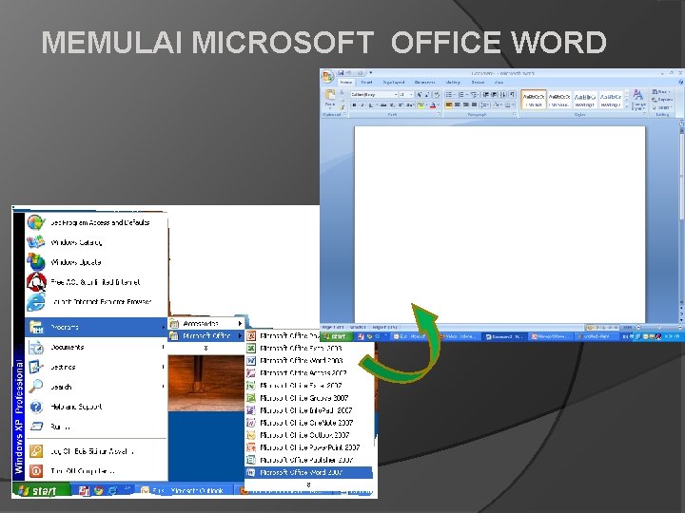Click the round Office Button in Word
The height and width of the screenshot is (513, 685).
(327, 76)
